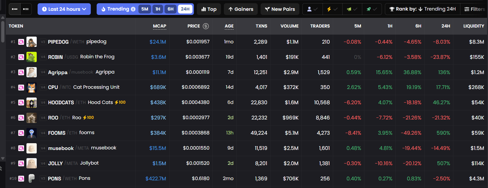
Task: Click the Uniswap DEX icon in CPU row
Action: click(21, 87)
